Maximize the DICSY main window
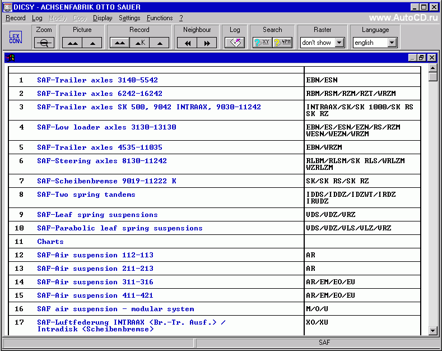 424,7
